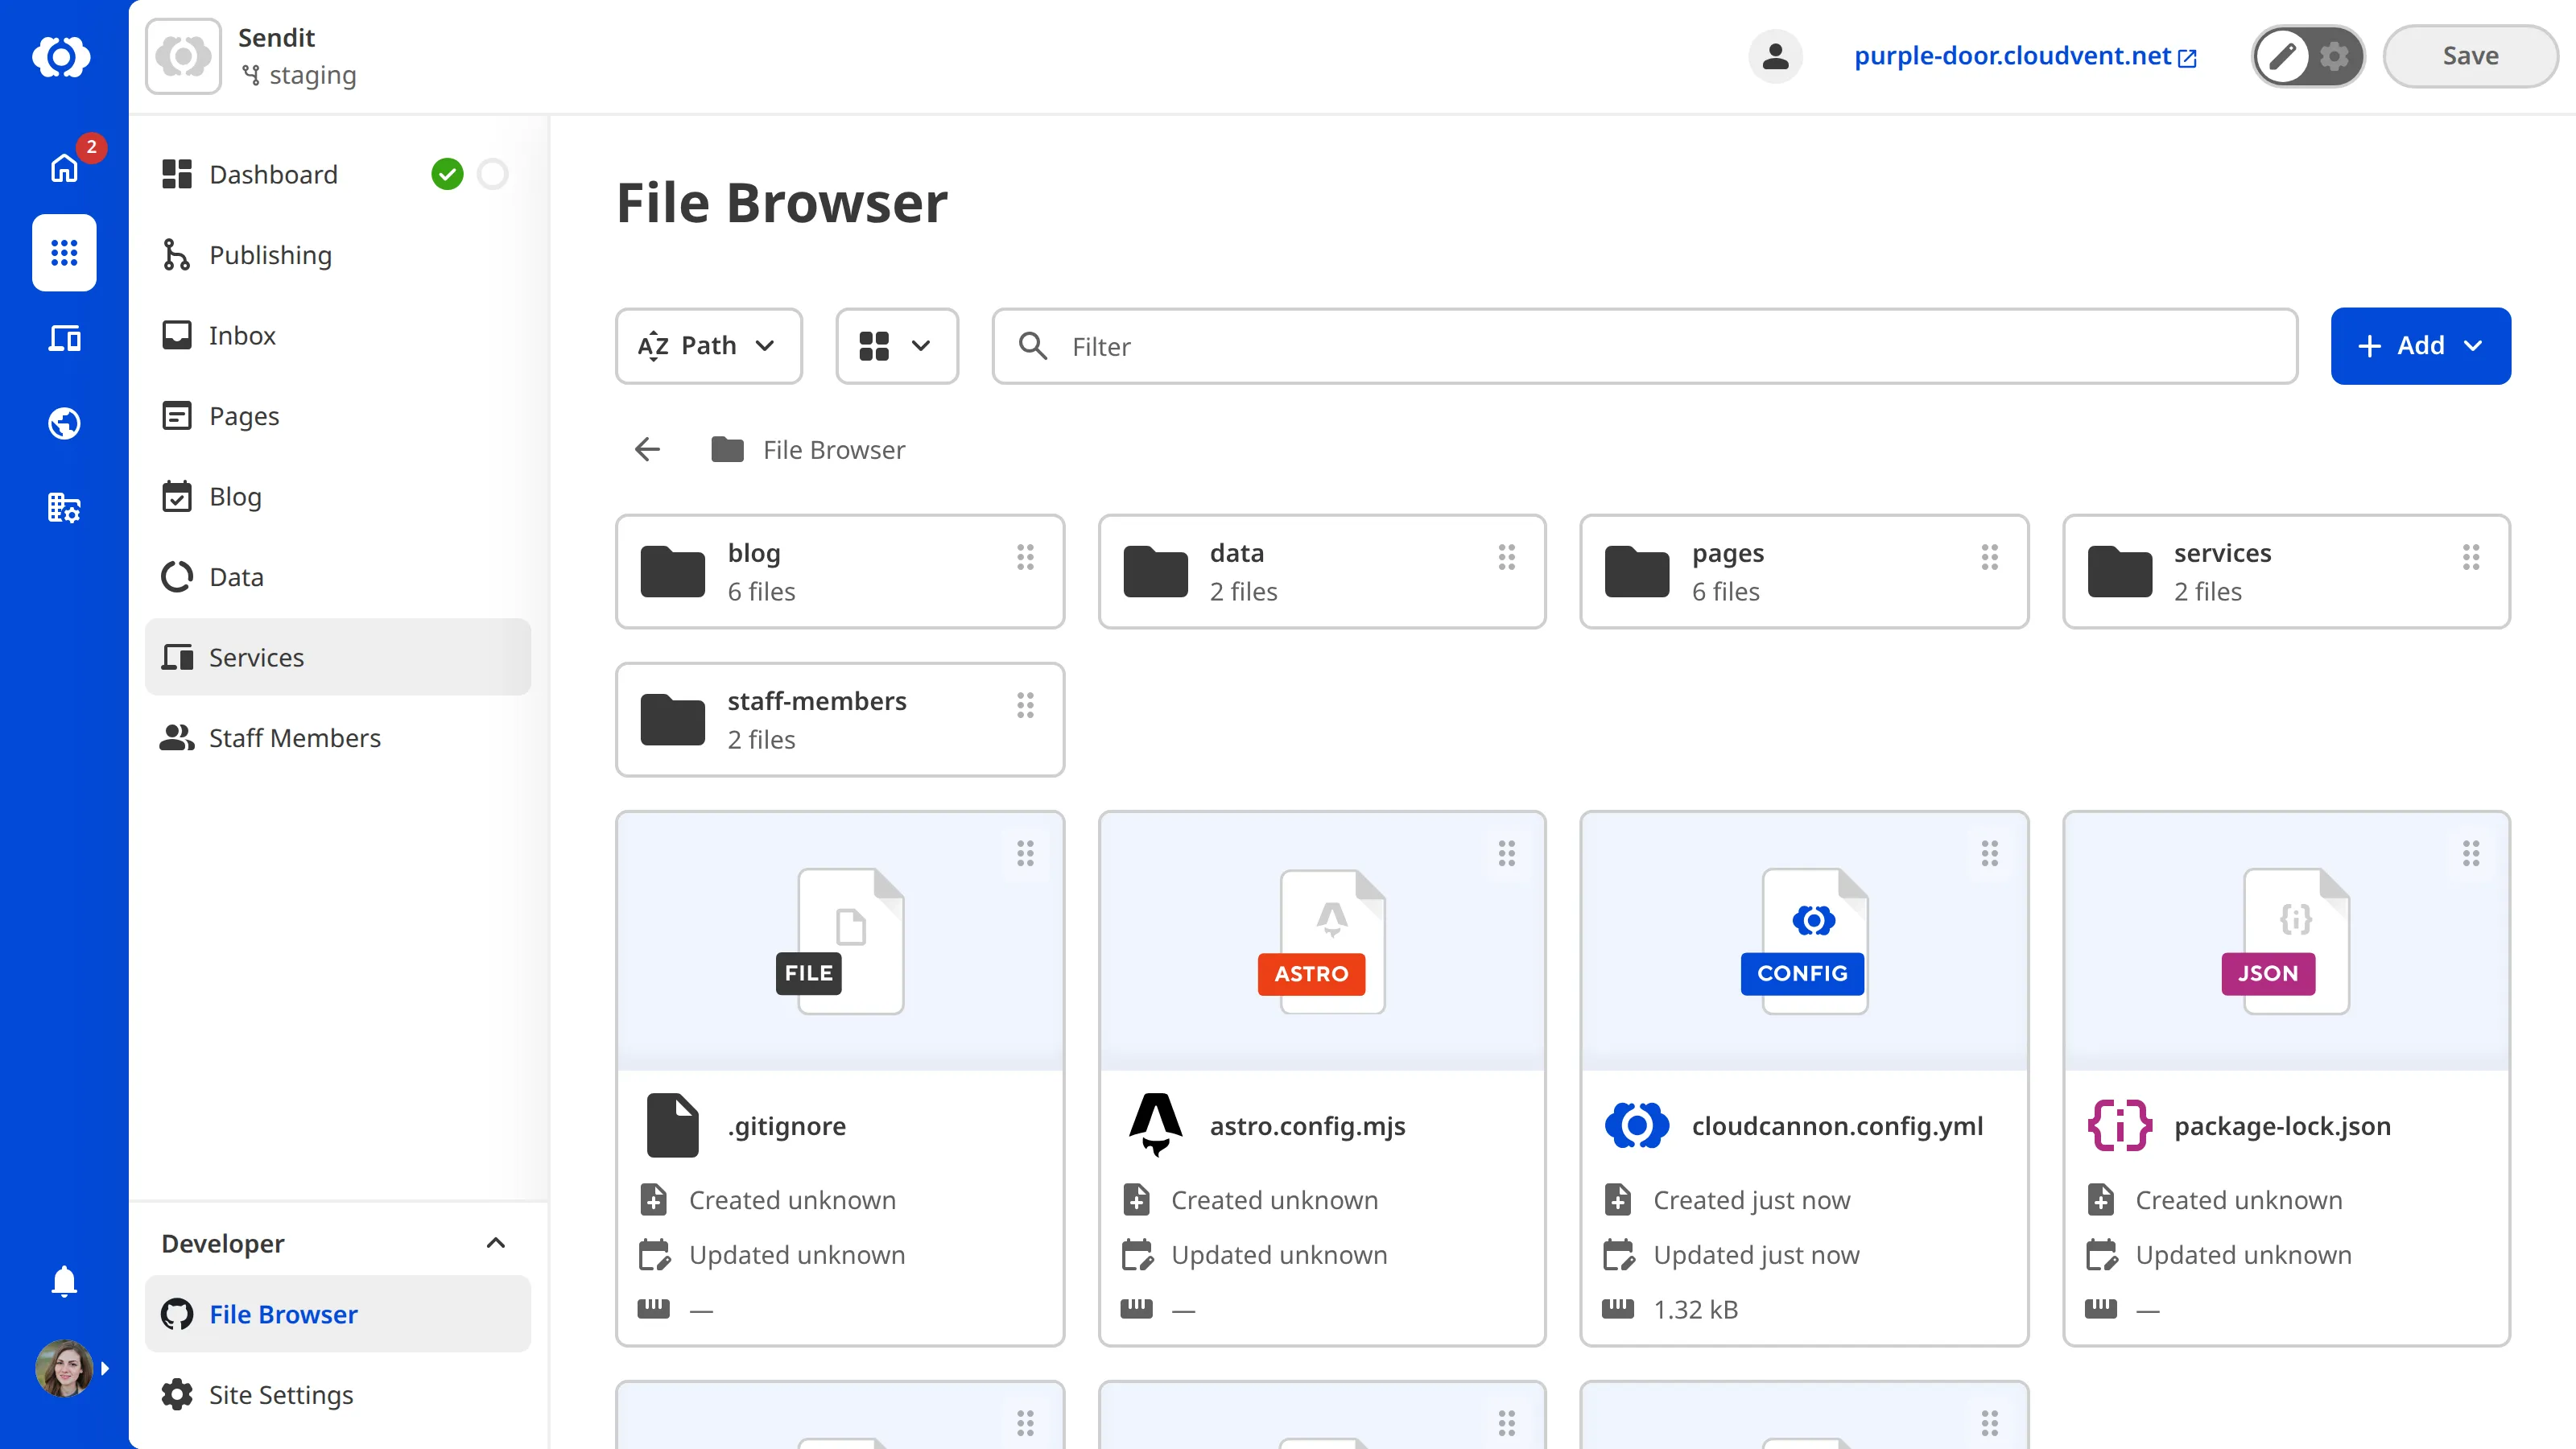Switch to the Services sidebar item

[256, 657]
